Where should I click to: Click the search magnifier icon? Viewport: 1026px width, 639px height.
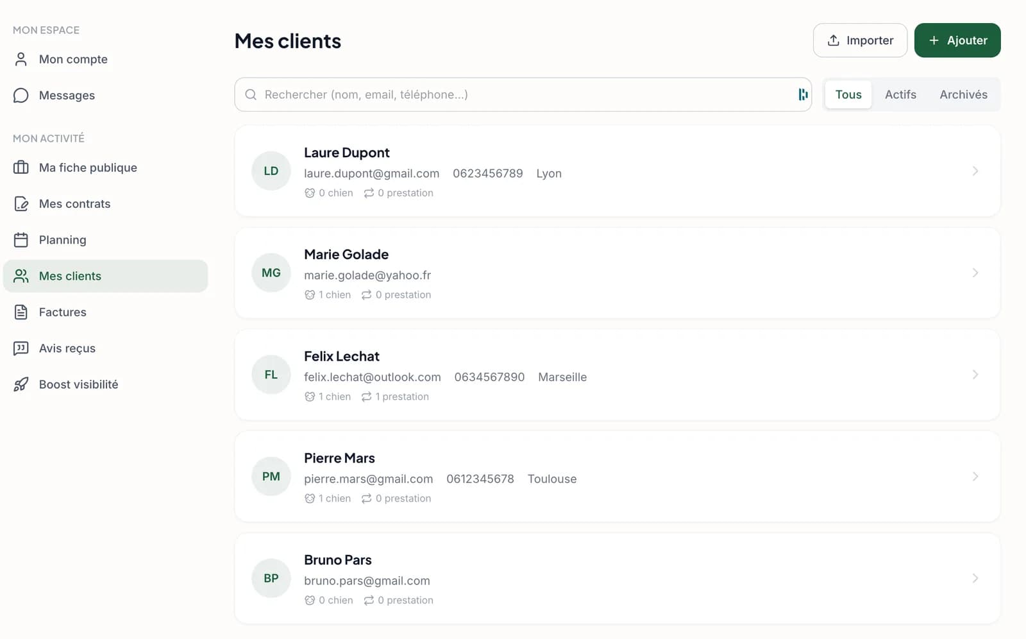251,94
